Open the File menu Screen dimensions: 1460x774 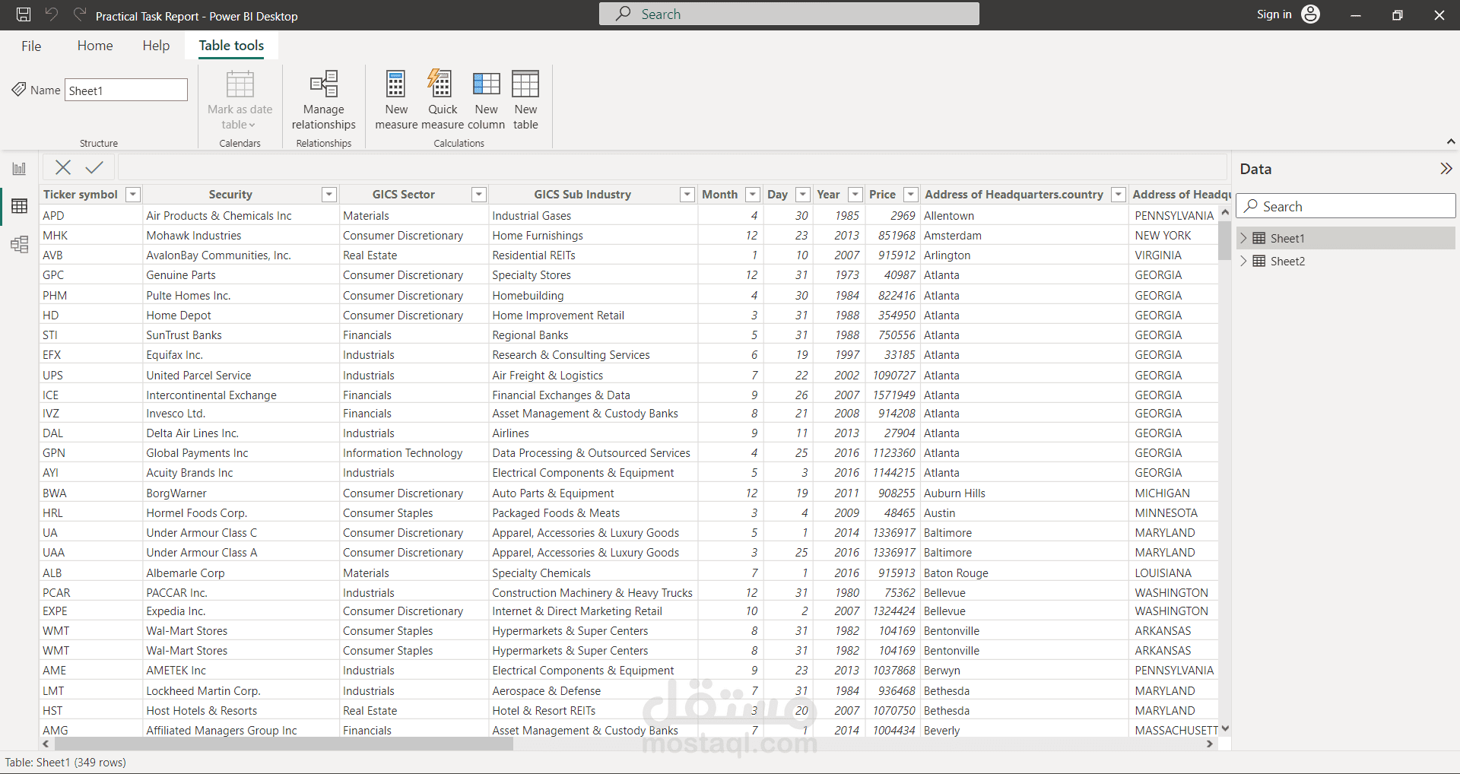tap(31, 46)
